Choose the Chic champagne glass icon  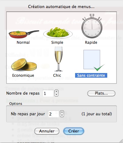click(x=58, y=59)
